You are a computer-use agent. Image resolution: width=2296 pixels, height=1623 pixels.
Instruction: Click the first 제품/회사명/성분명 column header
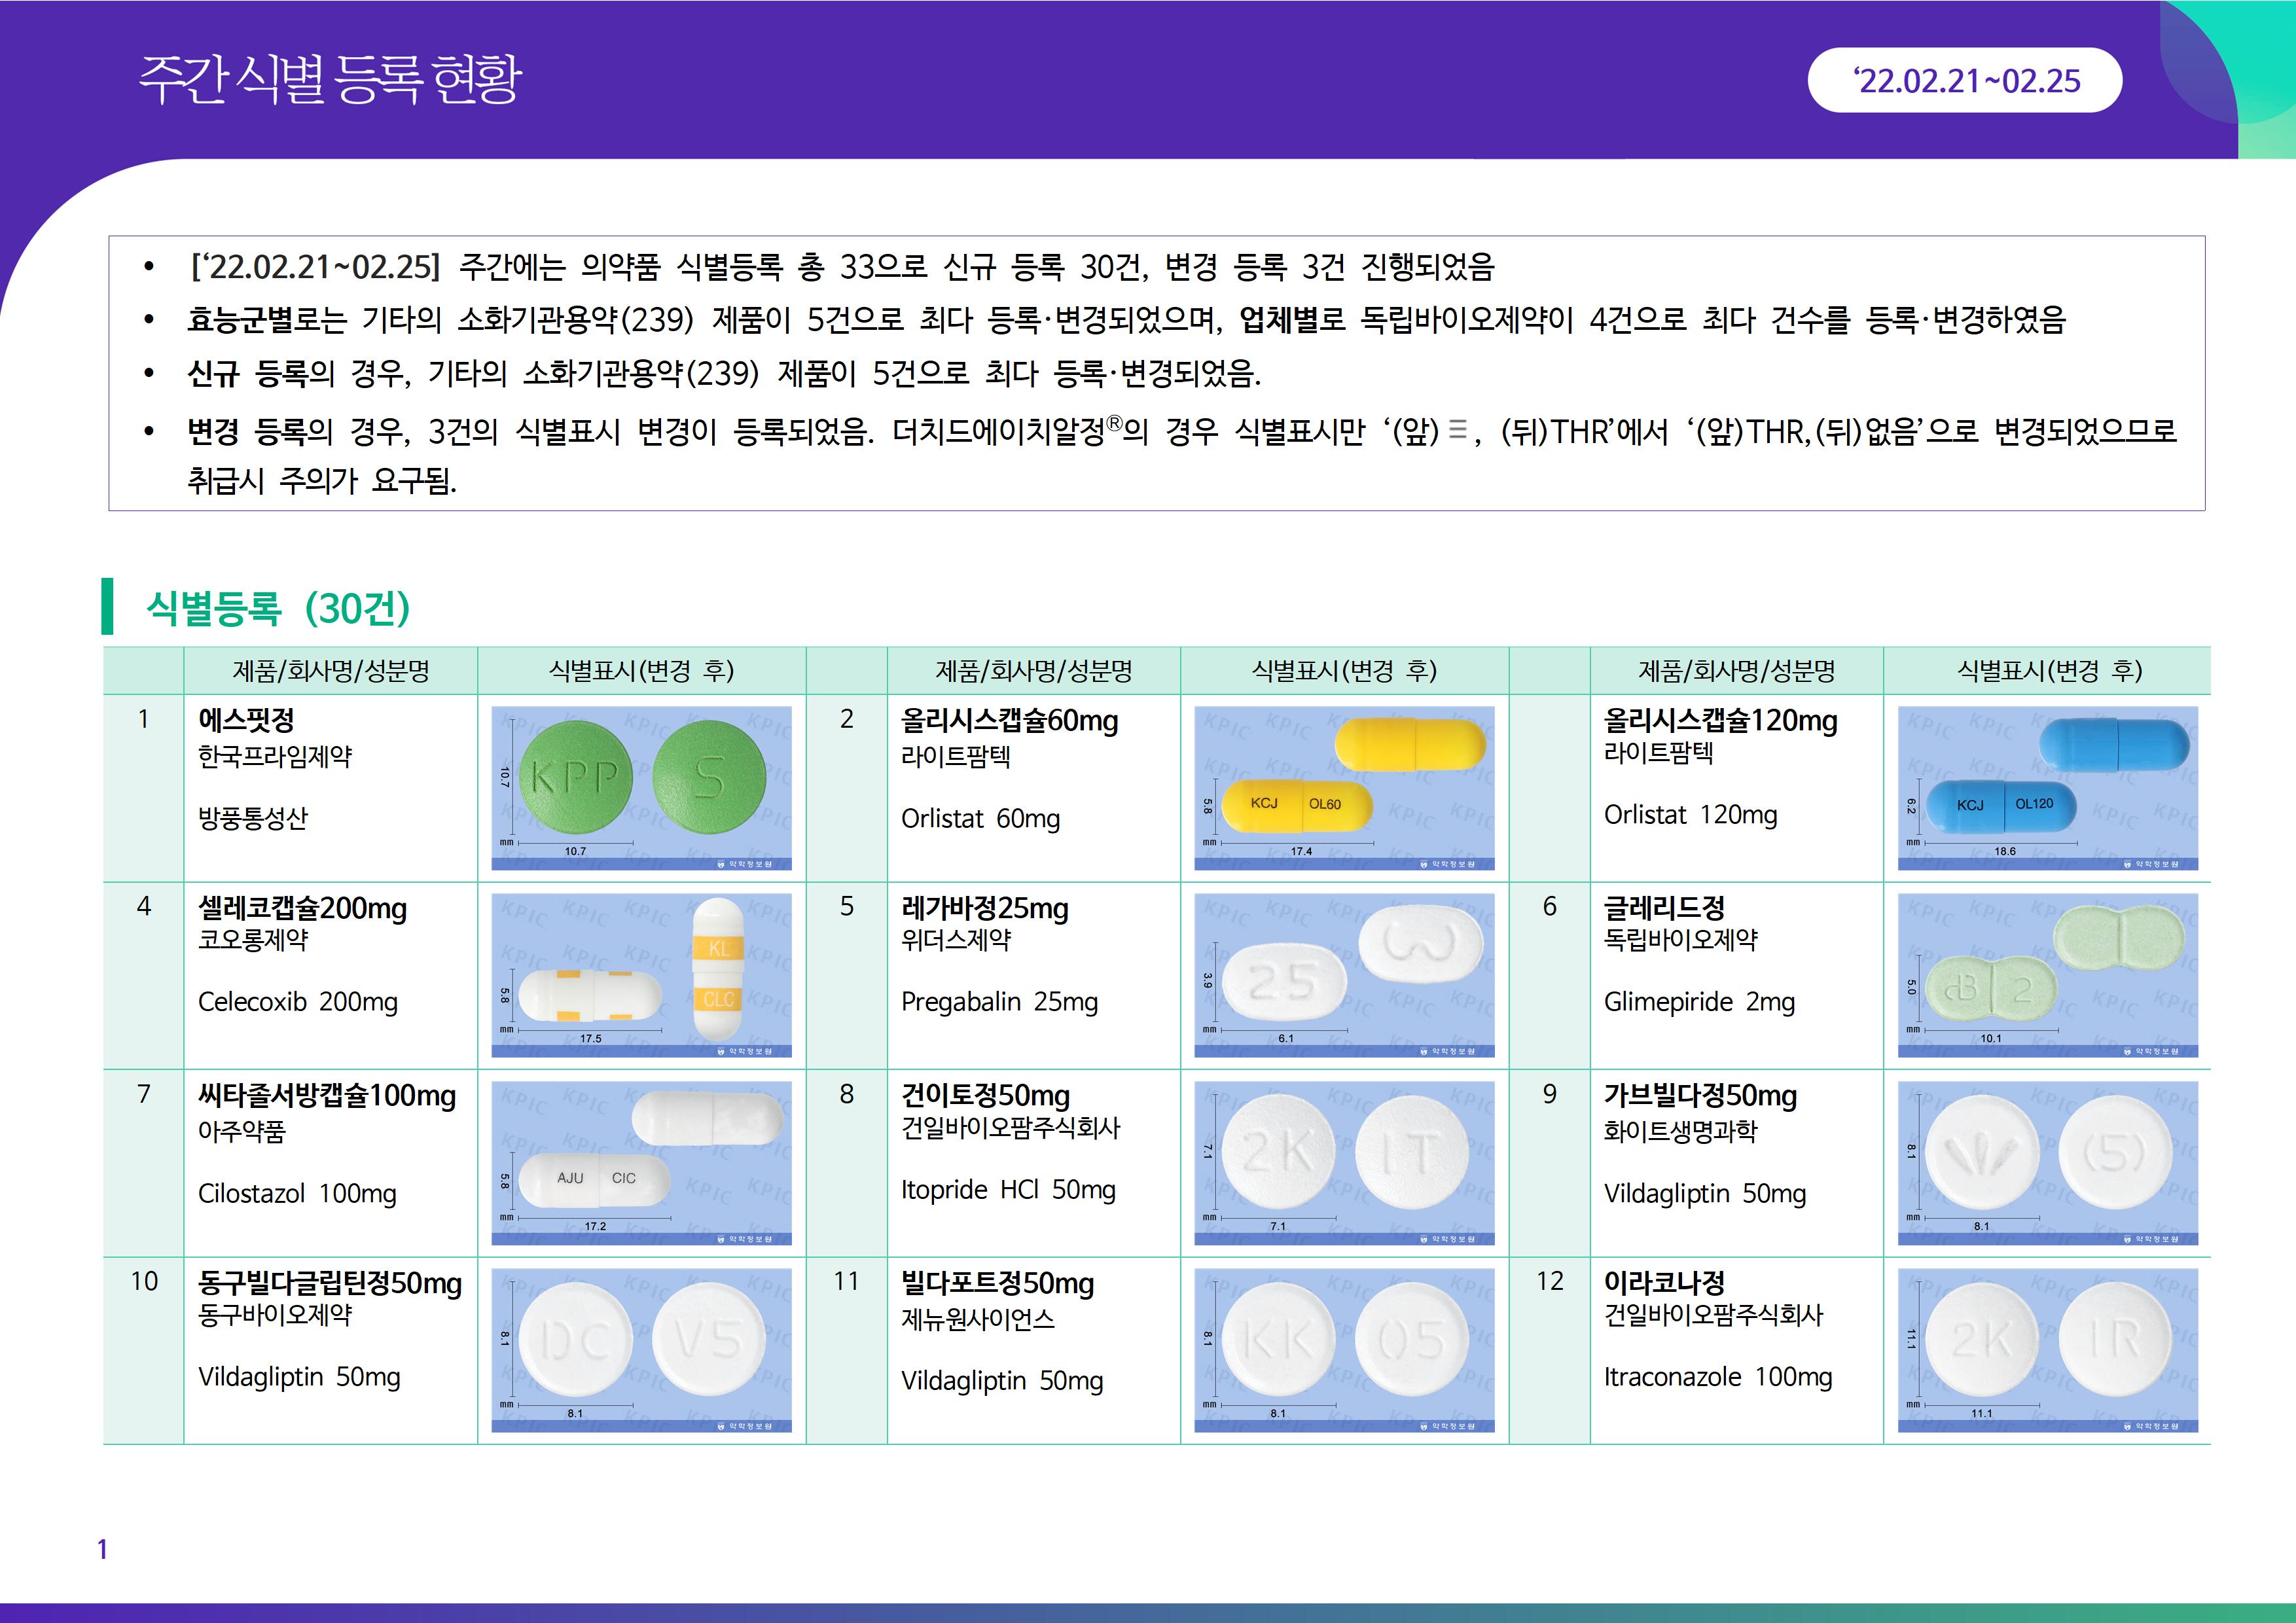(331, 670)
